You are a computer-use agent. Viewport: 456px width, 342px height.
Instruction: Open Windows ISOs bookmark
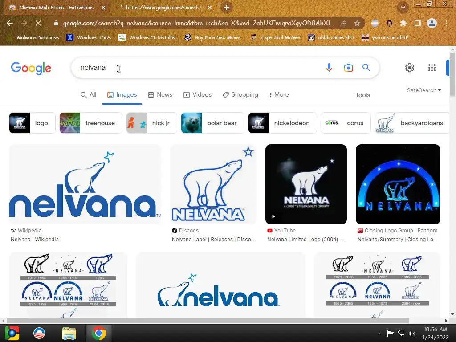pos(89,37)
